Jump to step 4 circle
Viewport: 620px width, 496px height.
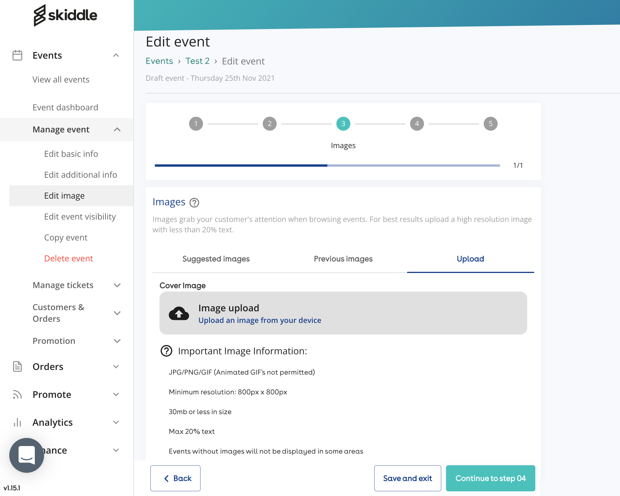[417, 124]
